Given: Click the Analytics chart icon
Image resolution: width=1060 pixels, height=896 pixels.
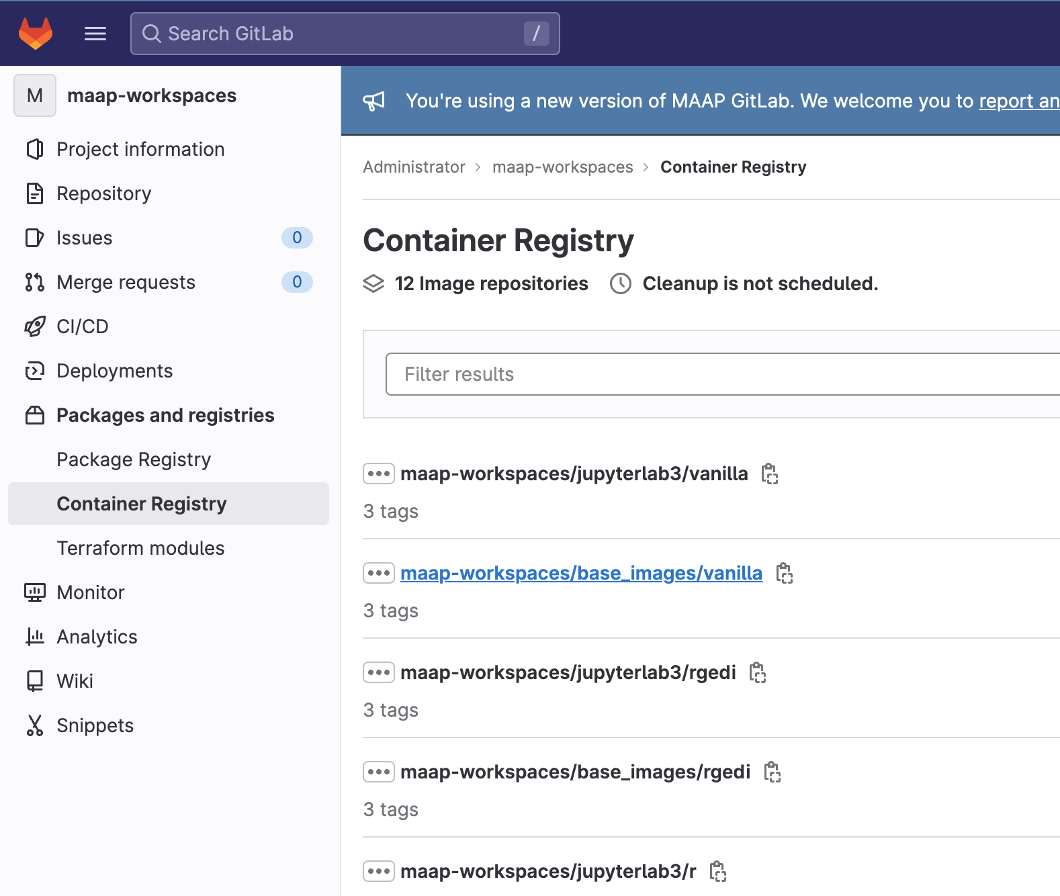Looking at the screenshot, I should pos(35,637).
